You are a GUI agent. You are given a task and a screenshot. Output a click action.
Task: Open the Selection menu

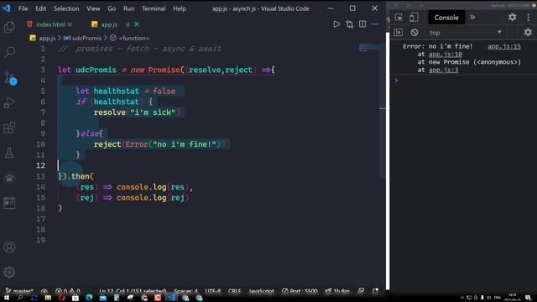click(x=66, y=8)
